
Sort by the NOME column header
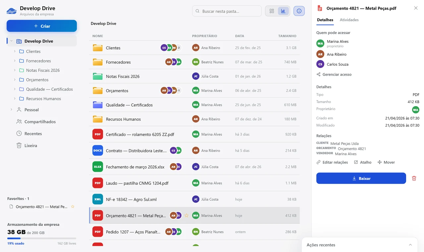click(x=98, y=36)
